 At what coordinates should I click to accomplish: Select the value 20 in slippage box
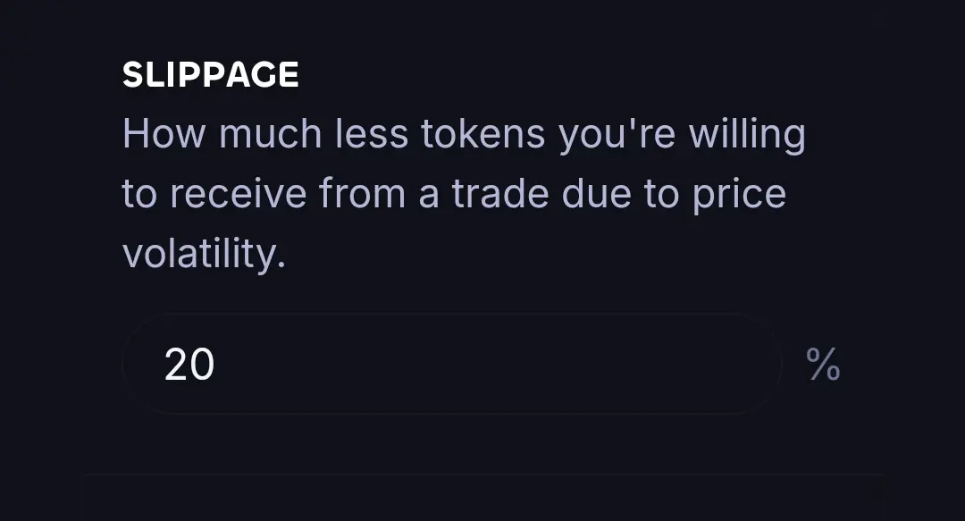(189, 365)
